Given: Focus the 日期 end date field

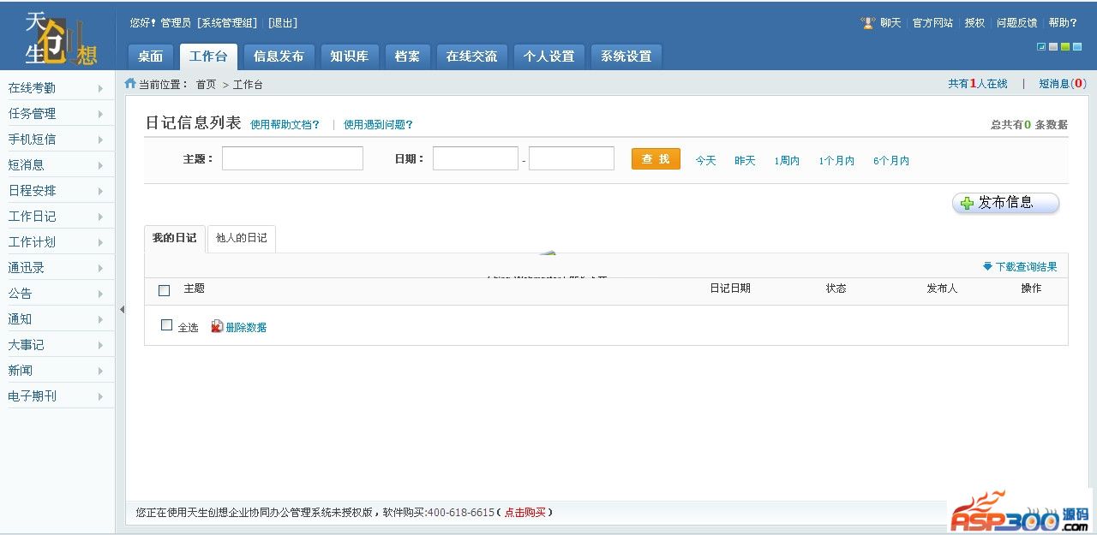Looking at the screenshot, I should pyautogui.click(x=572, y=158).
